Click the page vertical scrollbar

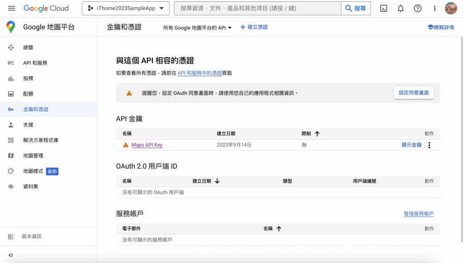462,139
